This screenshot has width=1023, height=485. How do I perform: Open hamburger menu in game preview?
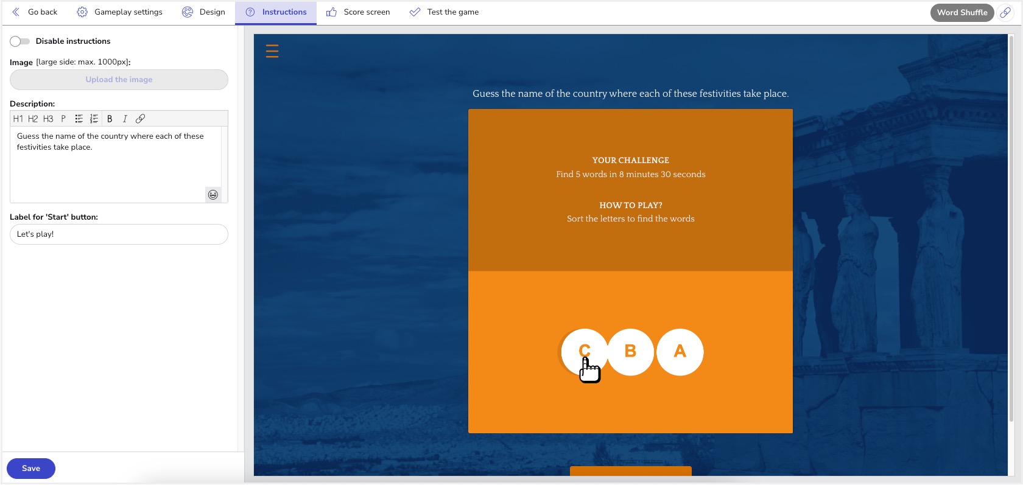coord(272,51)
